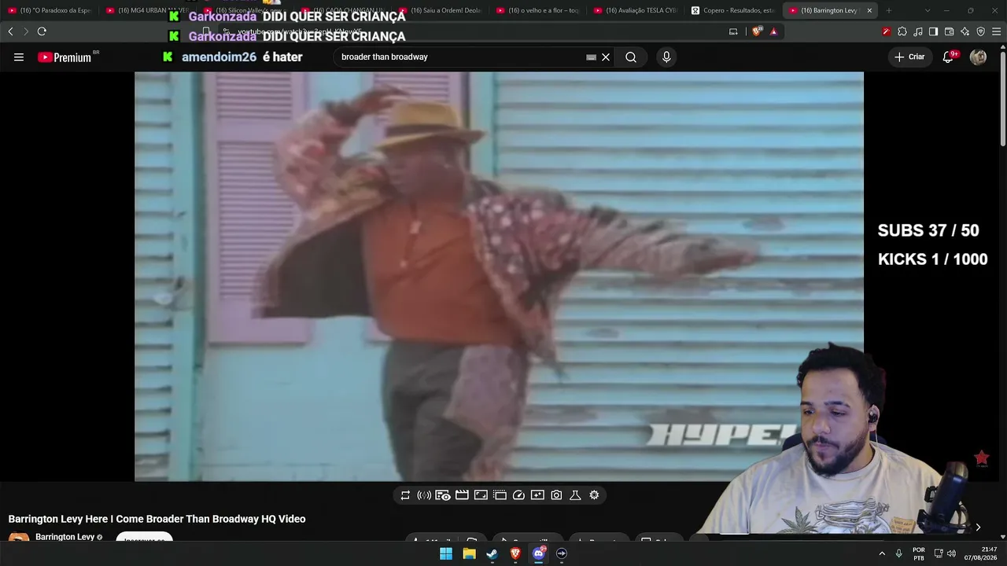Switch to the 'MG4 URBAN' tab
1007x566 pixels.
click(148, 10)
